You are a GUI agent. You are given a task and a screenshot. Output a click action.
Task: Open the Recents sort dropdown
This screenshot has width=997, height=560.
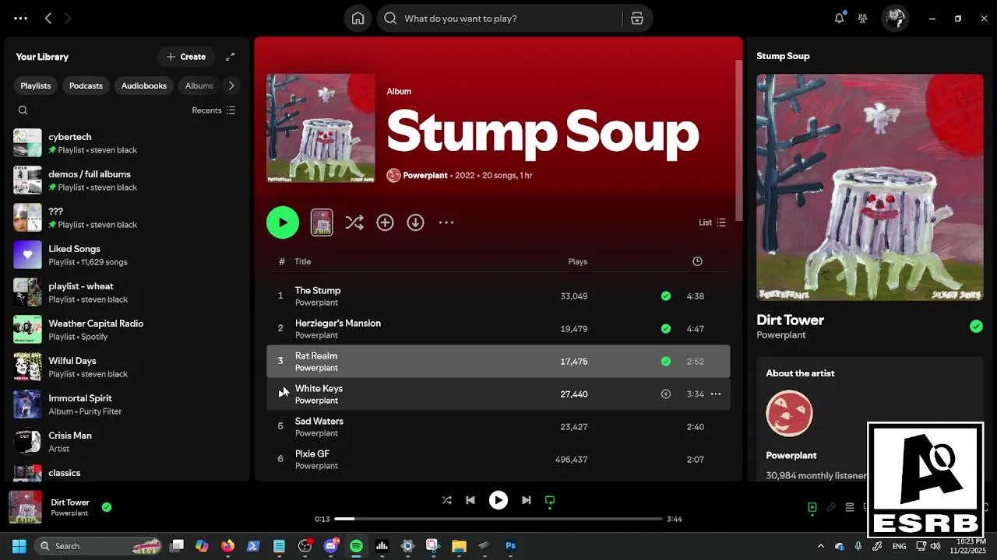(x=213, y=110)
